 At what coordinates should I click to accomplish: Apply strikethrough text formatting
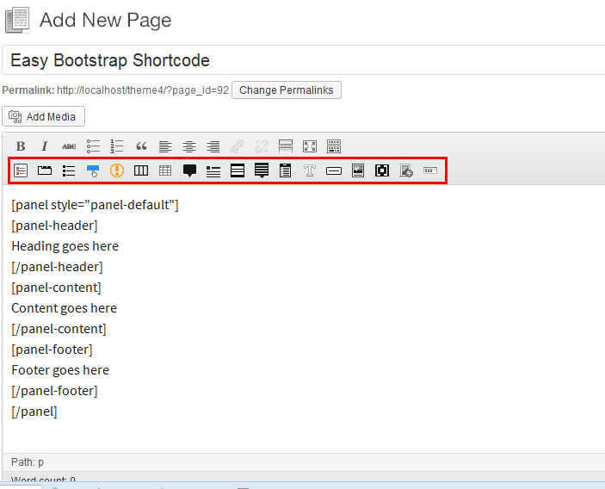click(x=69, y=146)
